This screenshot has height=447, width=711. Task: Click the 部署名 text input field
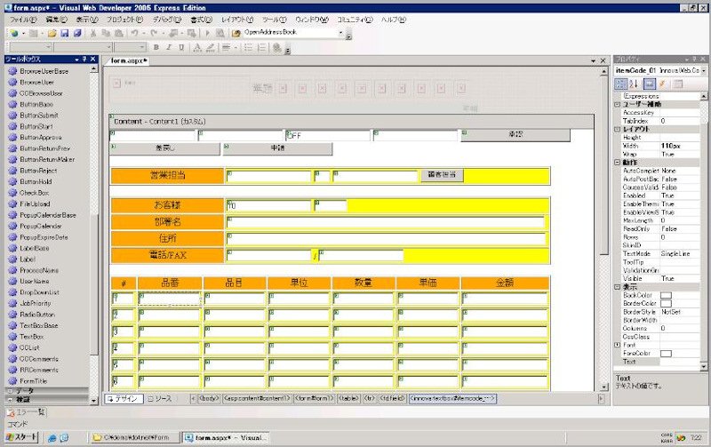[x=386, y=222]
